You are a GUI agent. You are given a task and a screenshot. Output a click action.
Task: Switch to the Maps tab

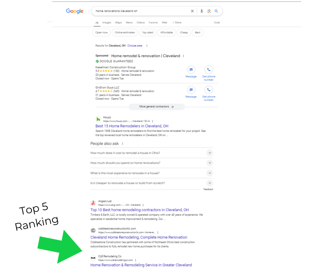(119, 22)
